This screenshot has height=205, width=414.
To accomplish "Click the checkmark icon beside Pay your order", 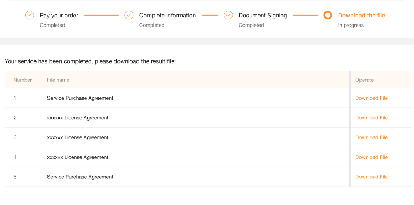I will click(x=29, y=15).
